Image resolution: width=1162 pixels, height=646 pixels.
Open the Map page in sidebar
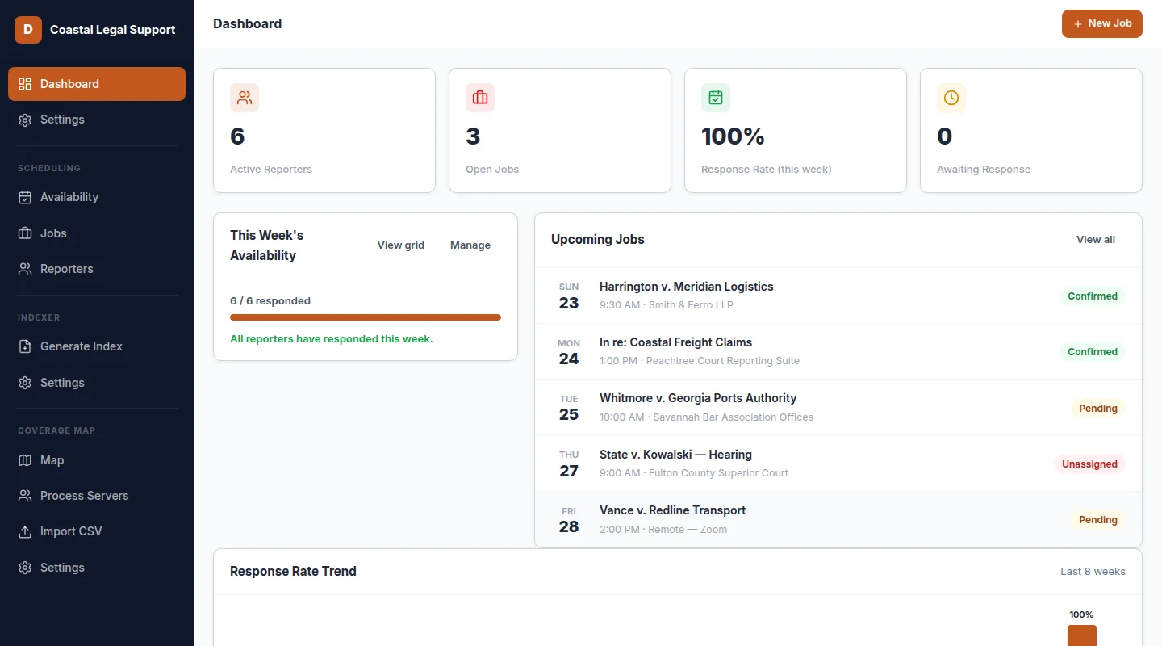[x=97, y=460]
